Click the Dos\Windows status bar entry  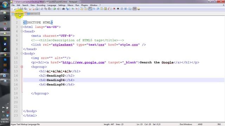tap(186, 125)
